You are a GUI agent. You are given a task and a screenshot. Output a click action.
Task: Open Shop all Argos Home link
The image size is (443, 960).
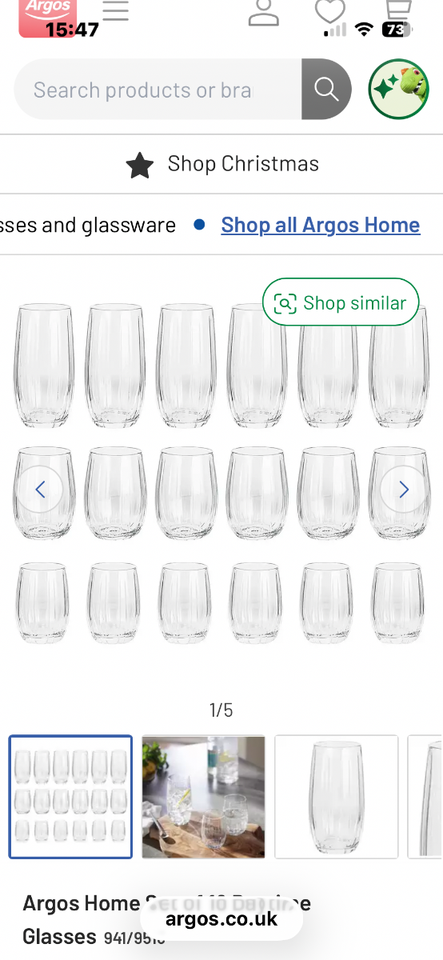(x=321, y=226)
